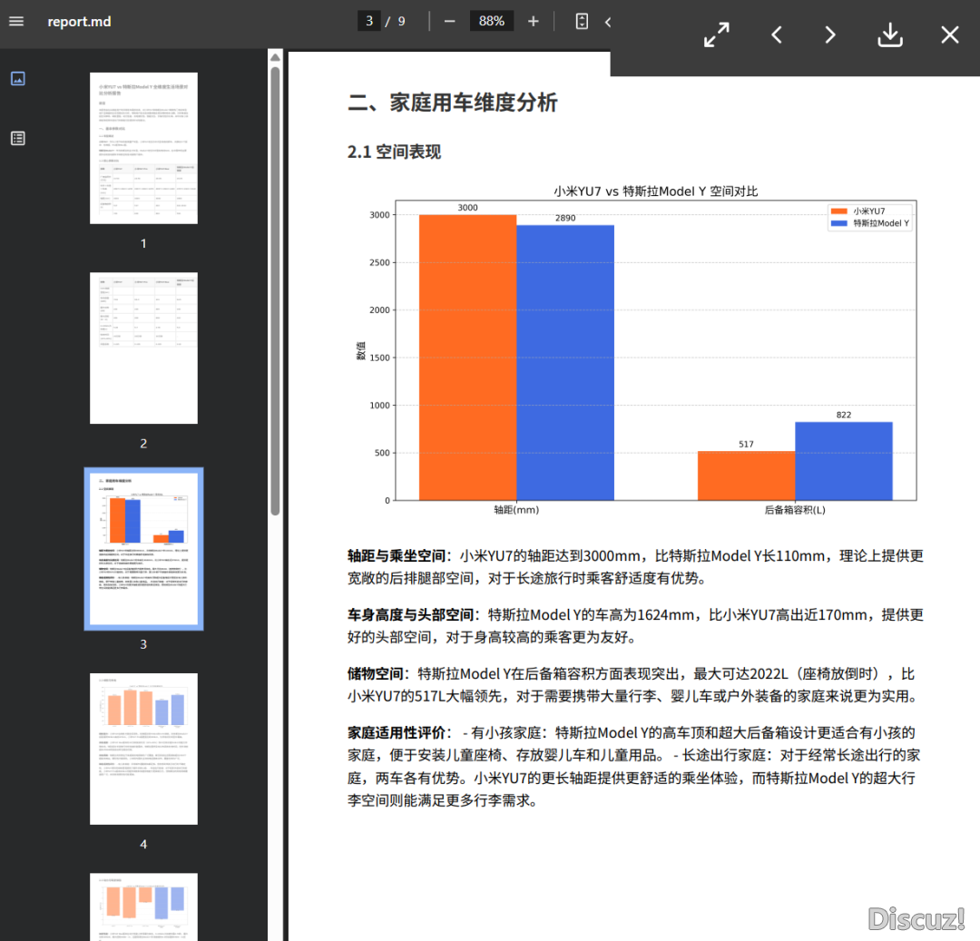Select the highlighted page 3 thumbnail
The width and height of the screenshot is (980, 941).
pos(143,548)
